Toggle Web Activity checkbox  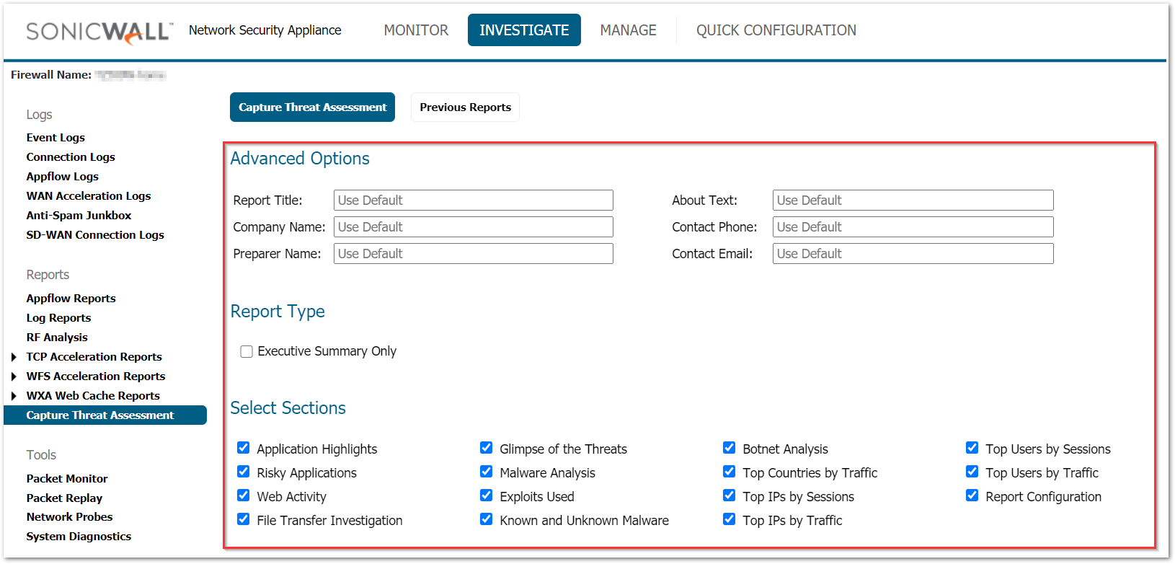(x=244, y=495)
